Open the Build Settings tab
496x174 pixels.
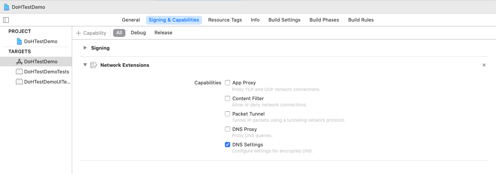[284, 20]
